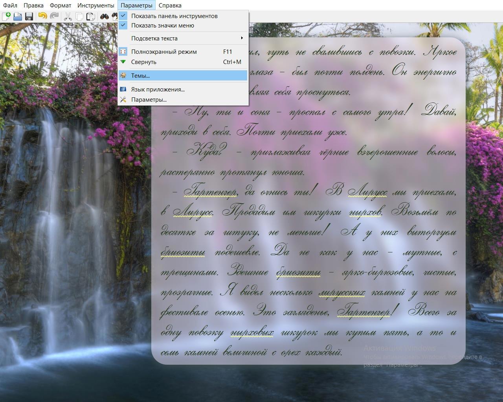503x402 pixels.
Task: Click the misspelled word 'нырховых' in the text
Action: 251,333
